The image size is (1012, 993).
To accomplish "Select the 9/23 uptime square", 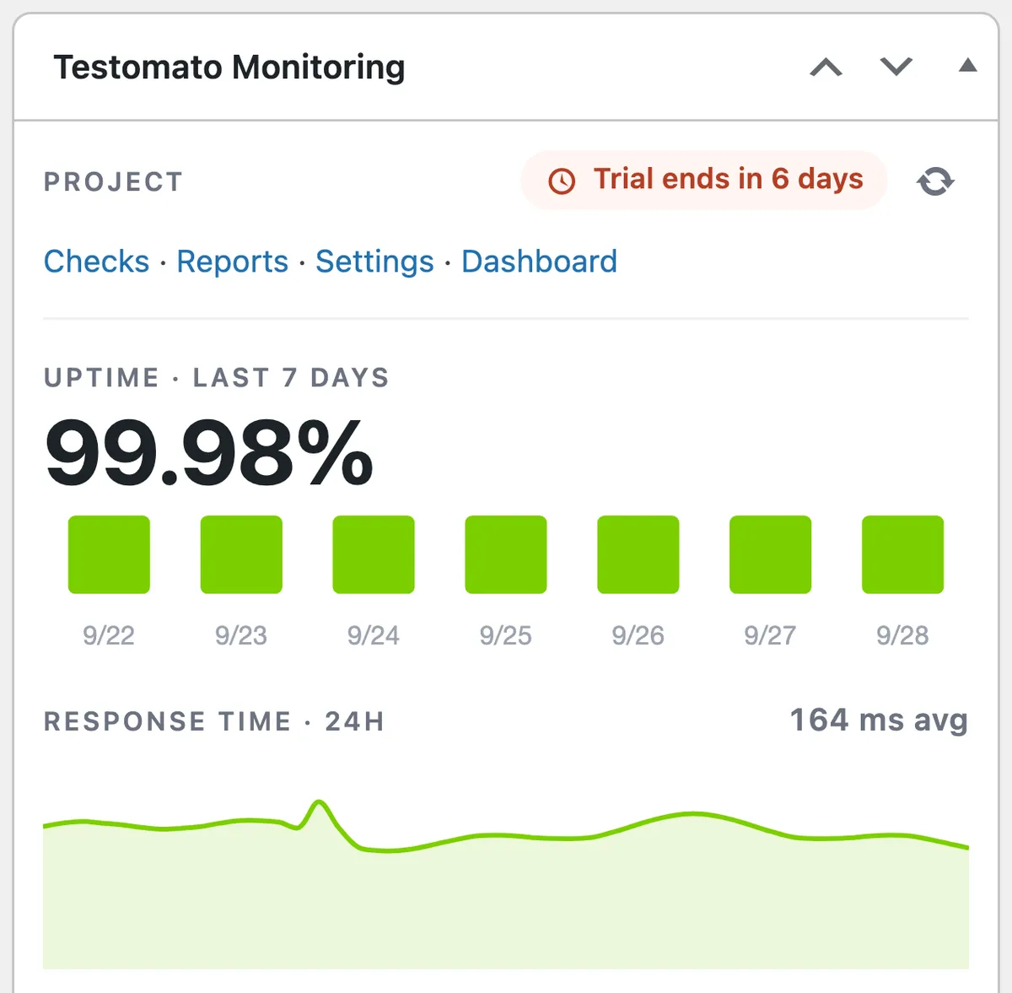I will (241, 554).
